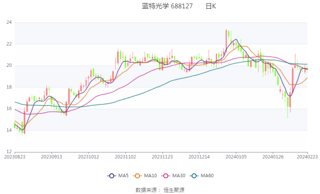
Task: Click the 恒生聚源 data source text
Action: [x=174, y=190]
